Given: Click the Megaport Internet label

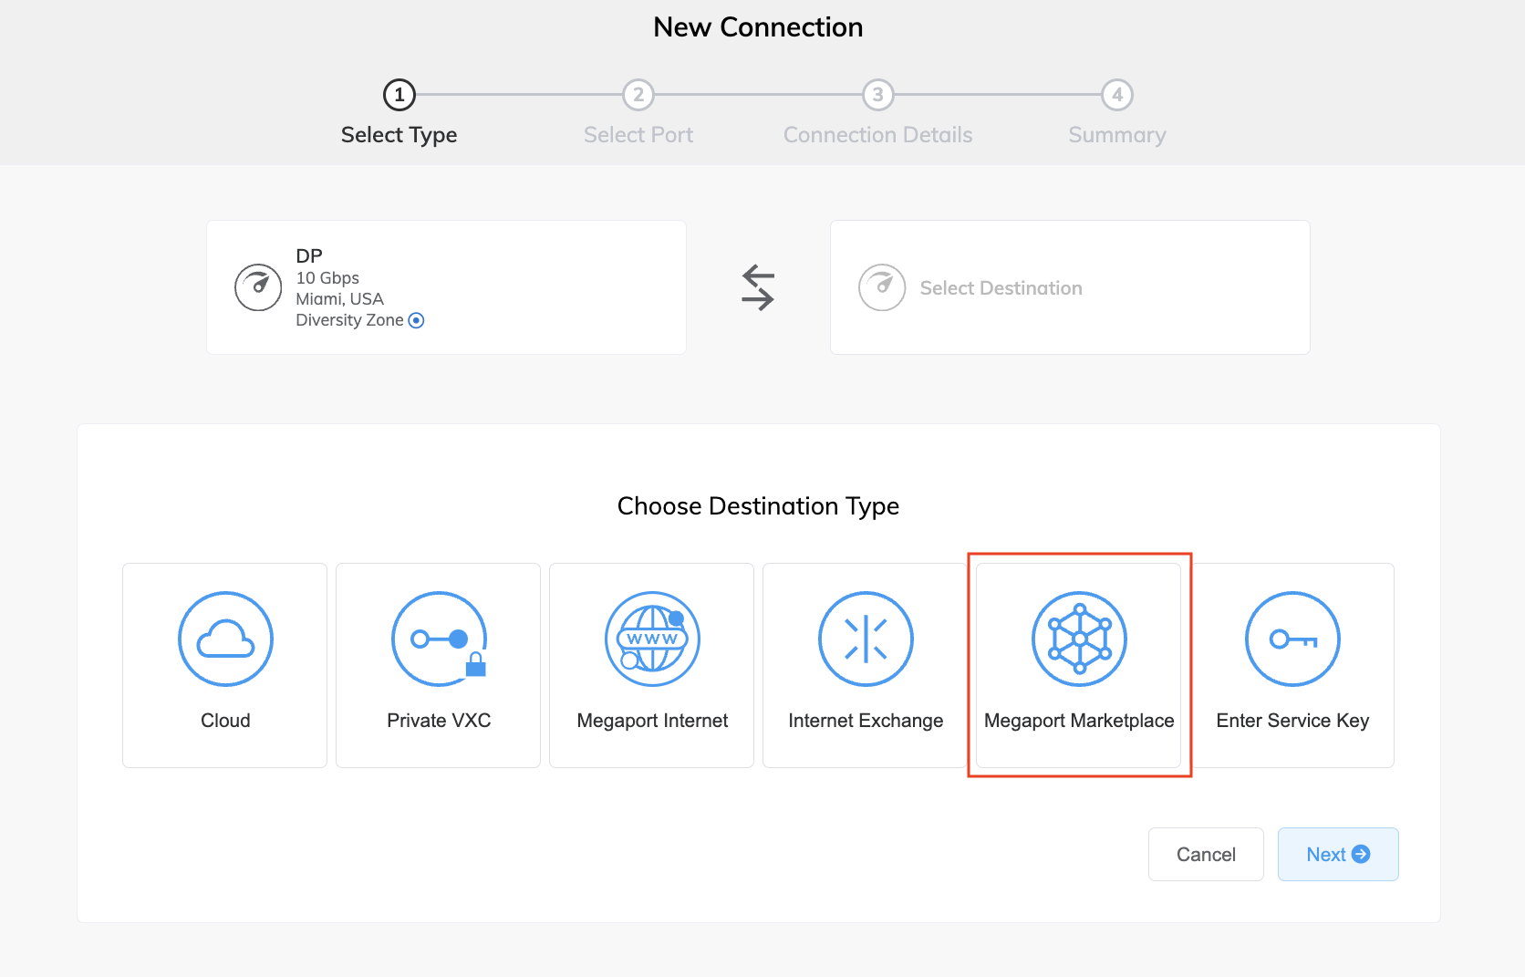Looking at the screenshot, I should pyautogui.click(x=652, y=721).
